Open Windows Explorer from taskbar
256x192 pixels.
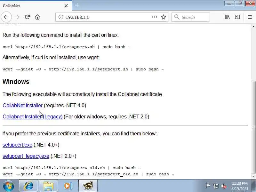click(x=48, y=186)
